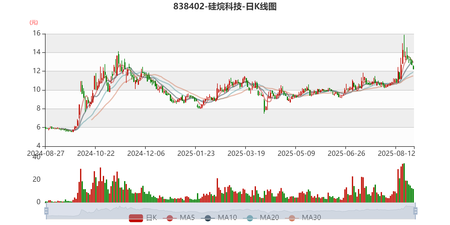Toggle the MA30 line legend
The image size is (450, 225).
pyautogui.click(x=303, y=218)
